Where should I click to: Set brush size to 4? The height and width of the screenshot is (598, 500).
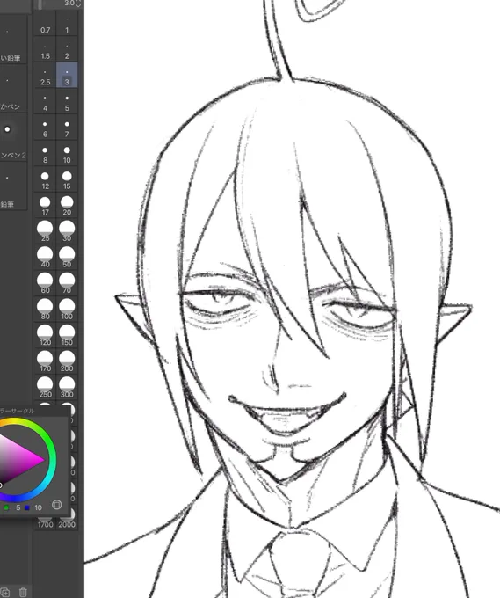tap(45, 102)
